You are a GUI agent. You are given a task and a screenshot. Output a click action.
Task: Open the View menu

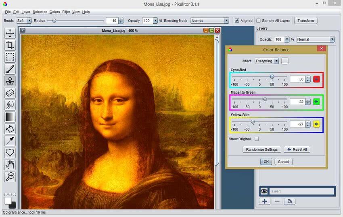(76, 12)
